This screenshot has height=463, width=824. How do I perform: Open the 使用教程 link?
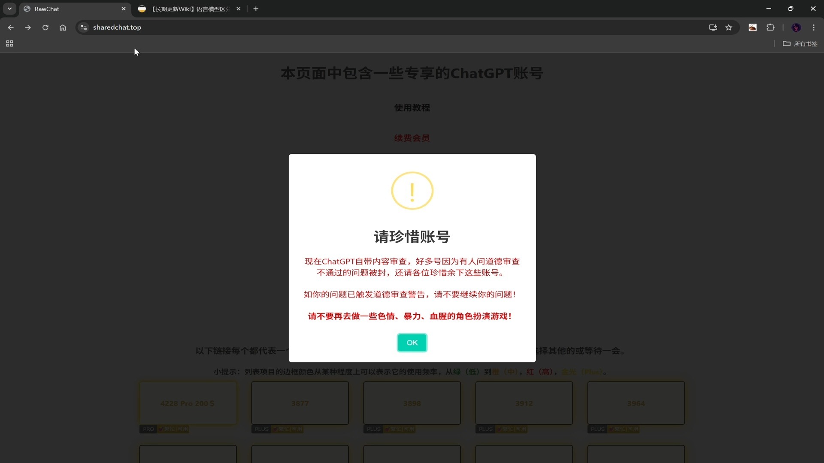(412, 108)
